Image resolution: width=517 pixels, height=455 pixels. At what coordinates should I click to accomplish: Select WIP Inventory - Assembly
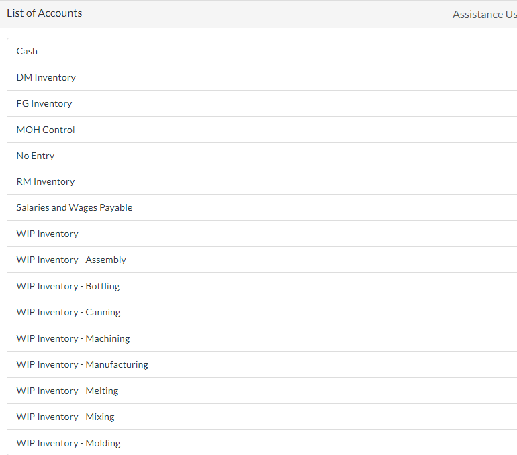pyautogui.click(x=262, y=260)
